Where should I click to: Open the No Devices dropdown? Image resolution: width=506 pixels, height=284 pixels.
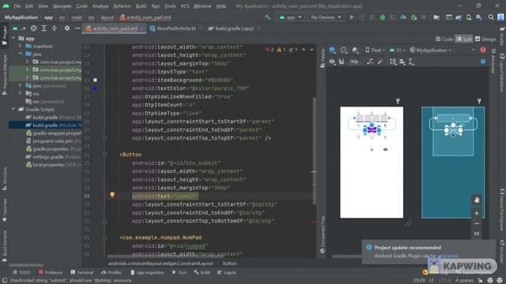click(x=326, y=17)
